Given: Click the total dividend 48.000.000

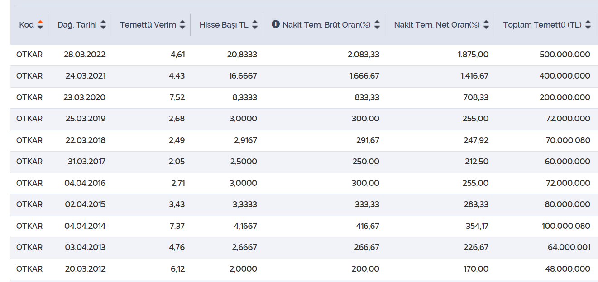Looking at the screenshot, I should coord(568,269).
